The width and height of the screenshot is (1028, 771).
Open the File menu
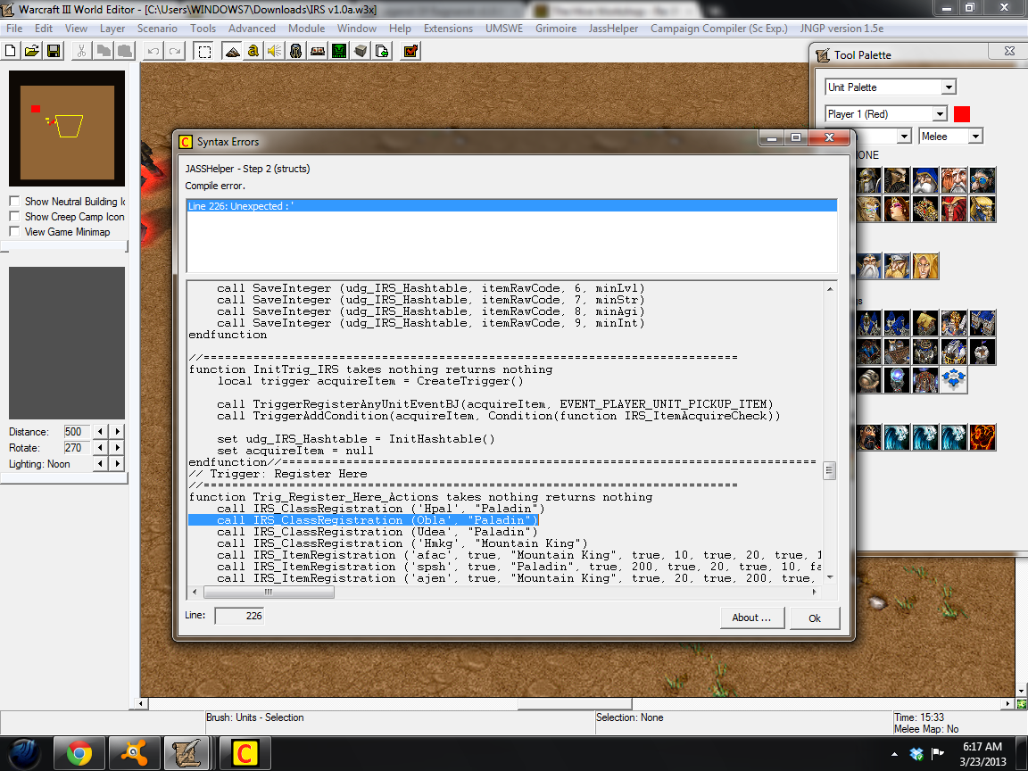click(x=14, y=29)
